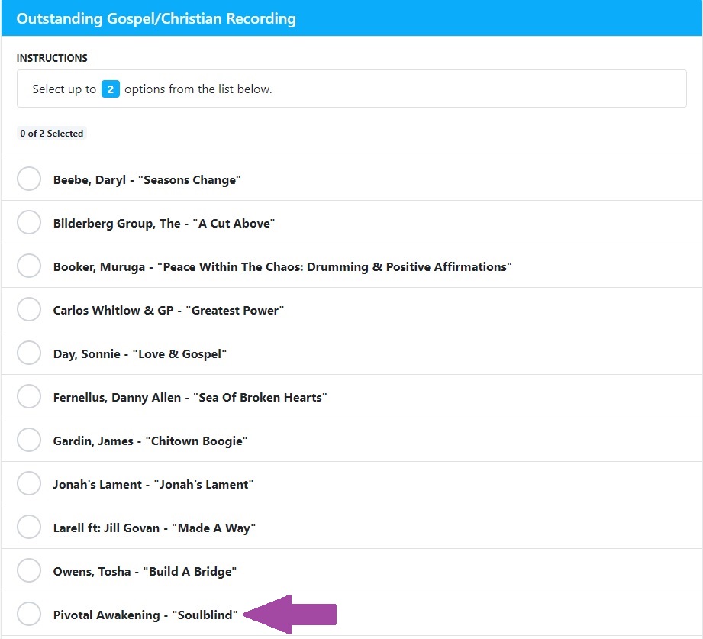Click "options from the list below." instruction text
The height and width of the screenshot is (639, 703).
(198, 89)
